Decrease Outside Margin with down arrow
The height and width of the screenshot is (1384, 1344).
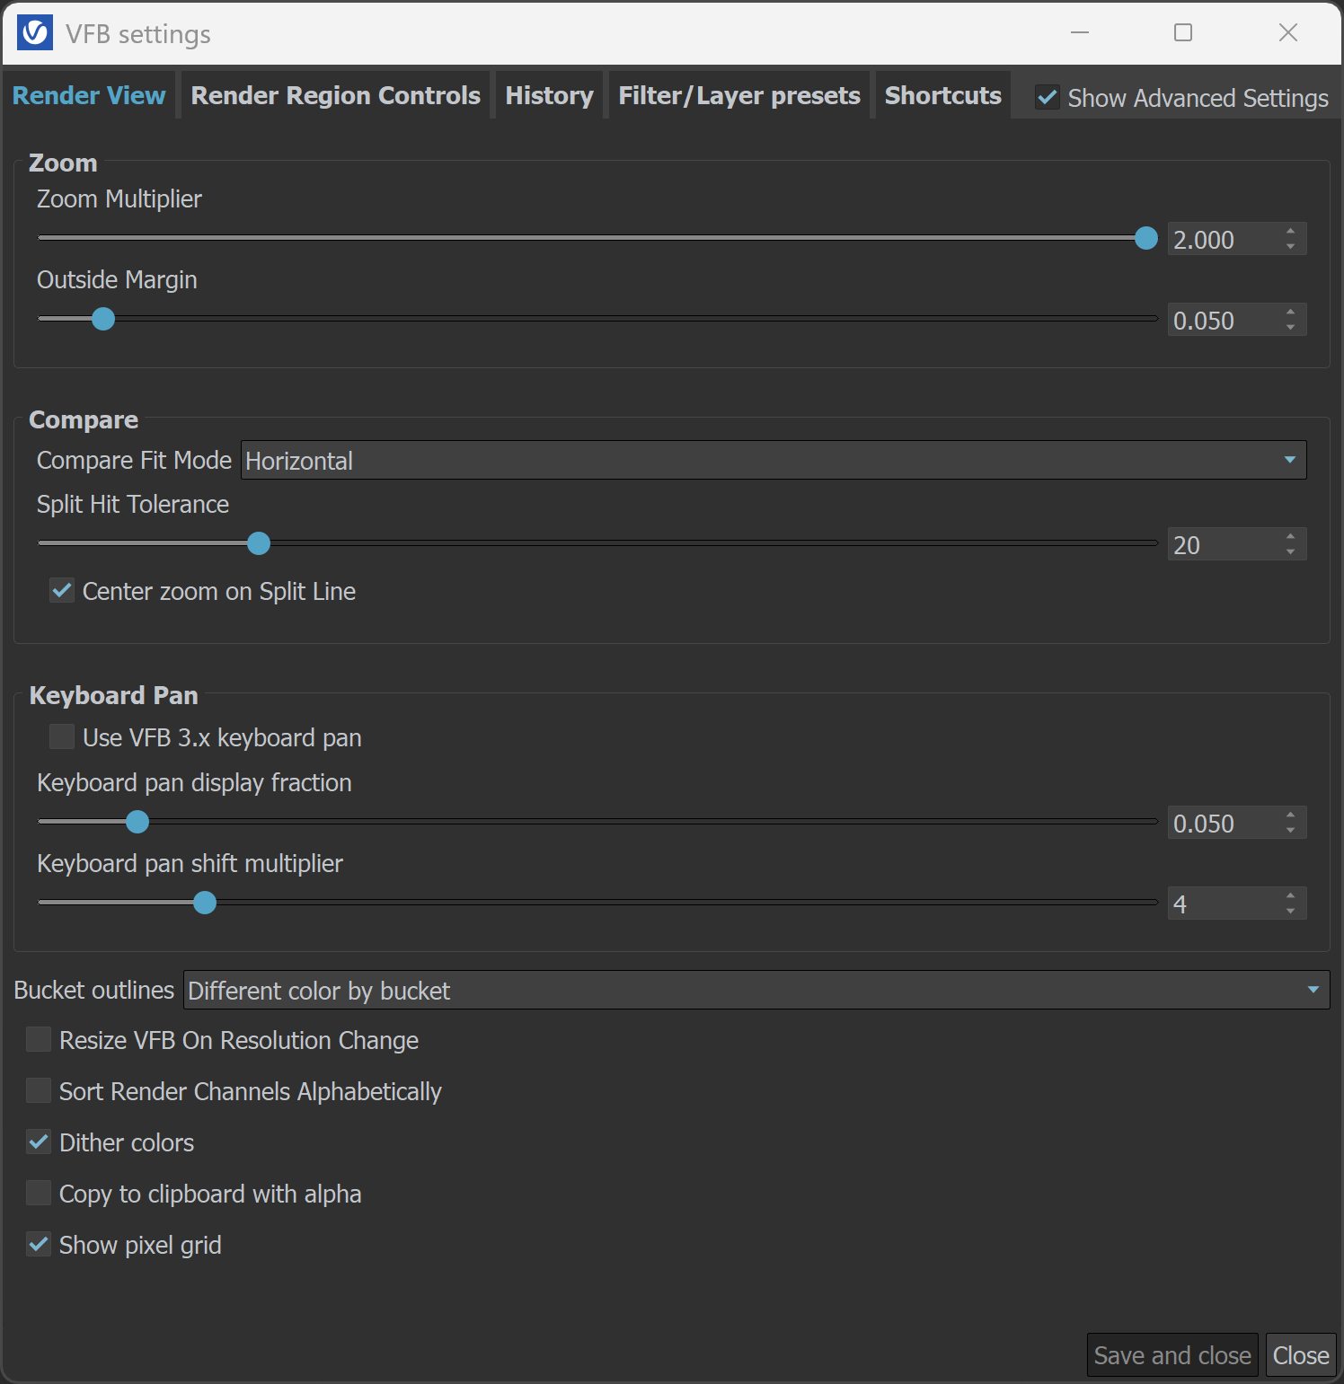click(x=1290, y=328)
